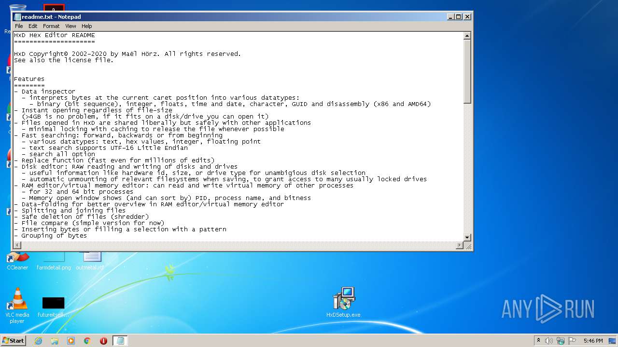618x347 pixels.
Task: Select the futureitself desktop file icon
Action: (53, 306)
